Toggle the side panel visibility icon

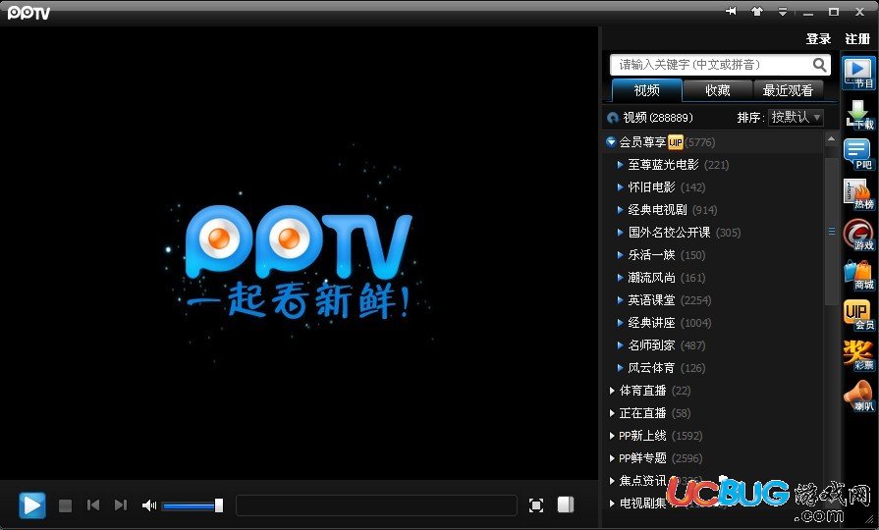click(x=566, y=504)
